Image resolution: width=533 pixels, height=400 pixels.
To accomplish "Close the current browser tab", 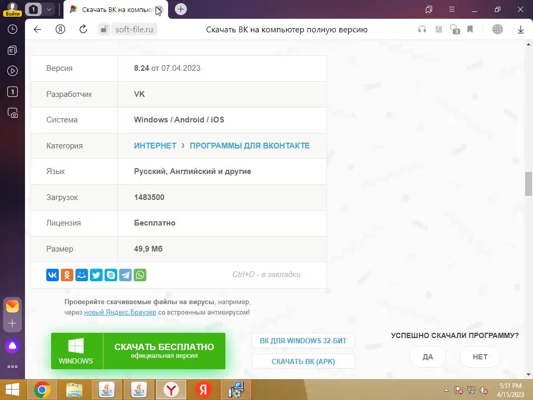I will 160,9.
